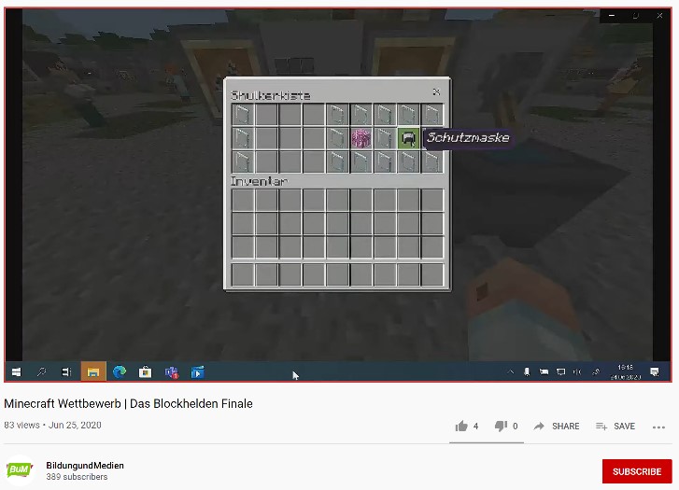
Task: Open the Action Center notification icon
Action: coord(655,371)
